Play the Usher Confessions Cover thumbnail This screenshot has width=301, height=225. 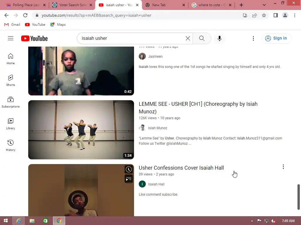click(81, 190)
